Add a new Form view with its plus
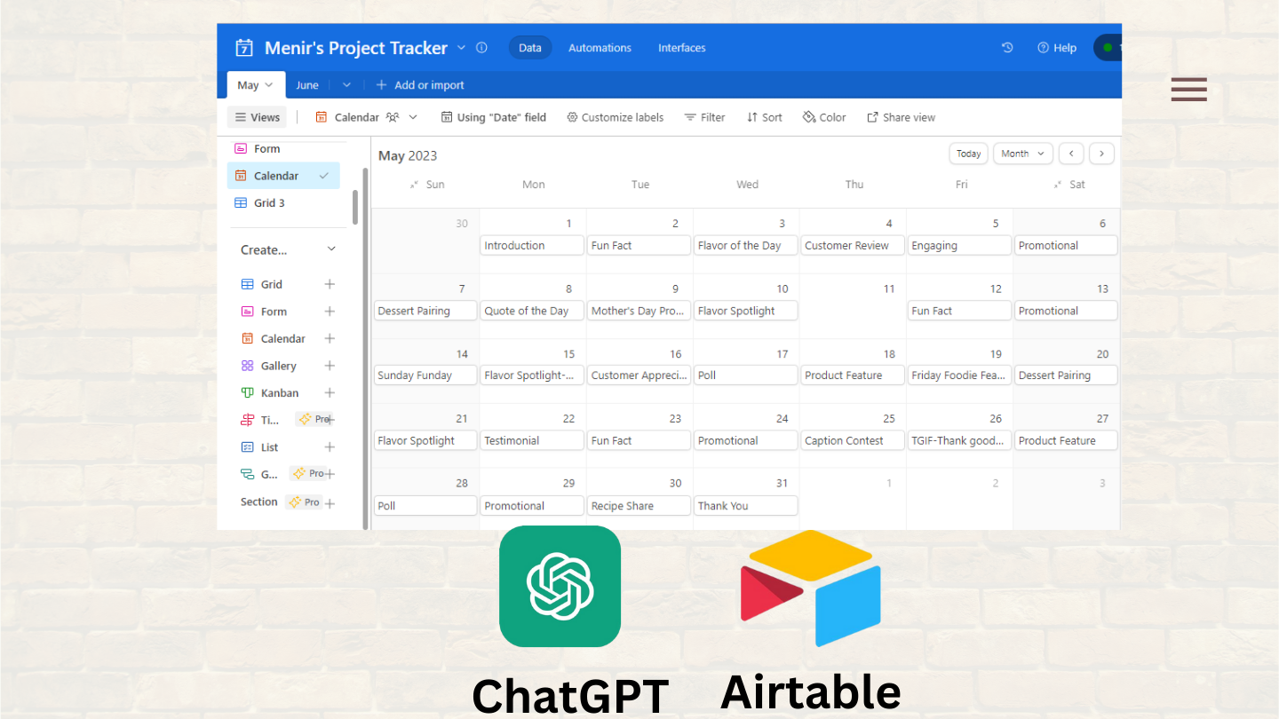Screen dimensions: 1279x719 (x=330, y=312)
